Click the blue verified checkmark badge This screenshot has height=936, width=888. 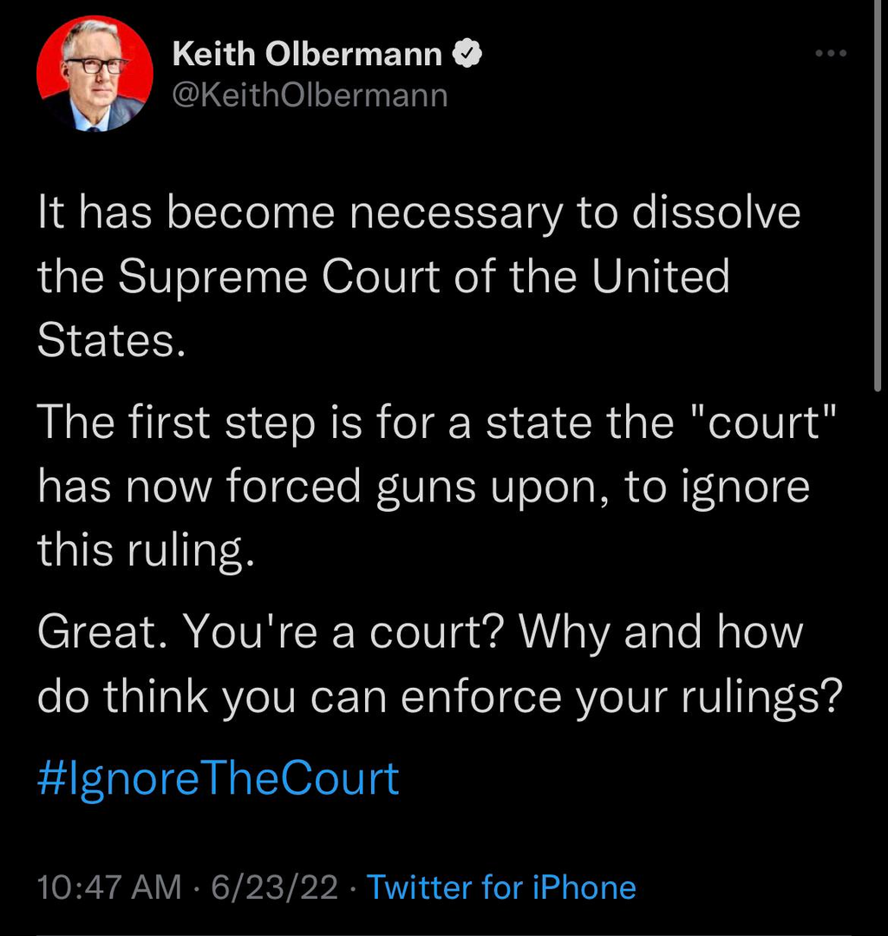point(468,55)
